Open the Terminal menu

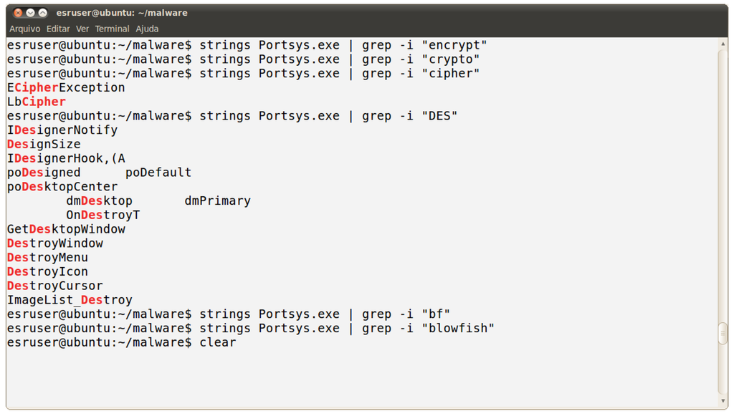pyautogui.click(x=112, y=29)
